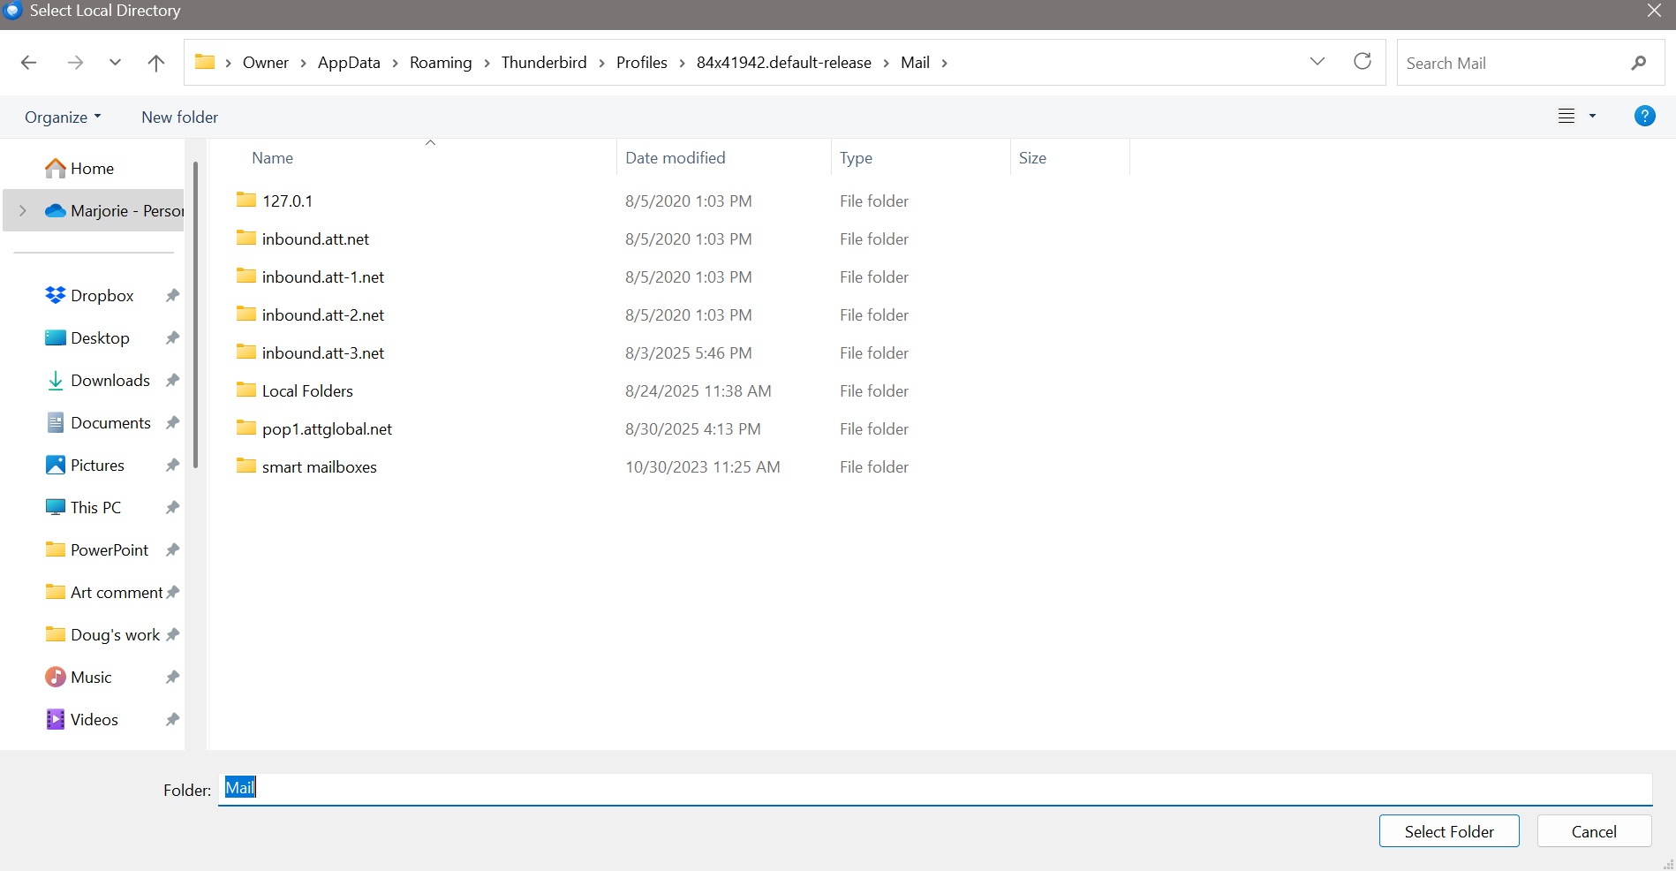Sort by Name column header

click(x=272, y=158)
